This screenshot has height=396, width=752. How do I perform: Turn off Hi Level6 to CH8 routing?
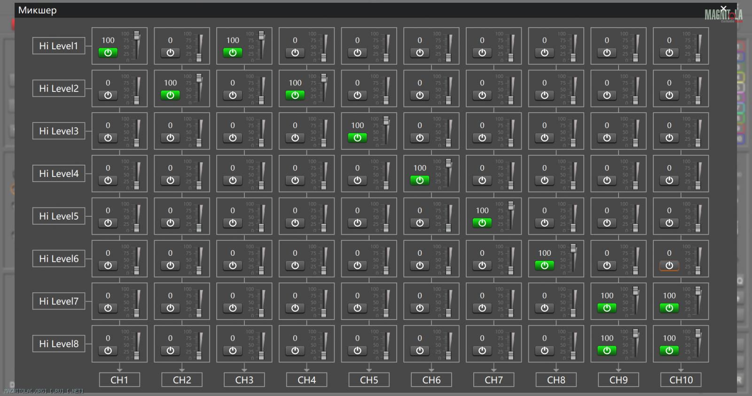point(544,266)
